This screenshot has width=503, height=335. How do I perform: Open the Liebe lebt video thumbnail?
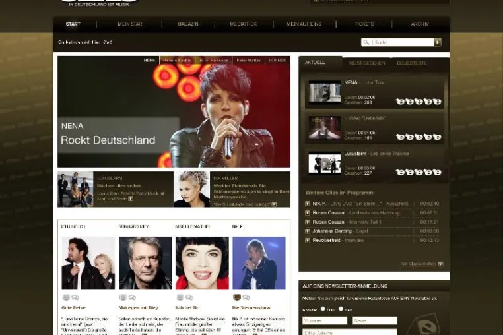(325, 128)
